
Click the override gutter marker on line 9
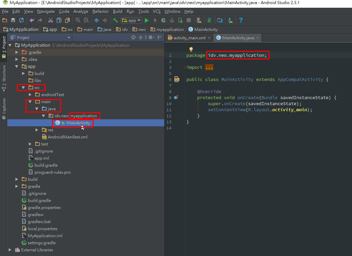click(176, 97)
